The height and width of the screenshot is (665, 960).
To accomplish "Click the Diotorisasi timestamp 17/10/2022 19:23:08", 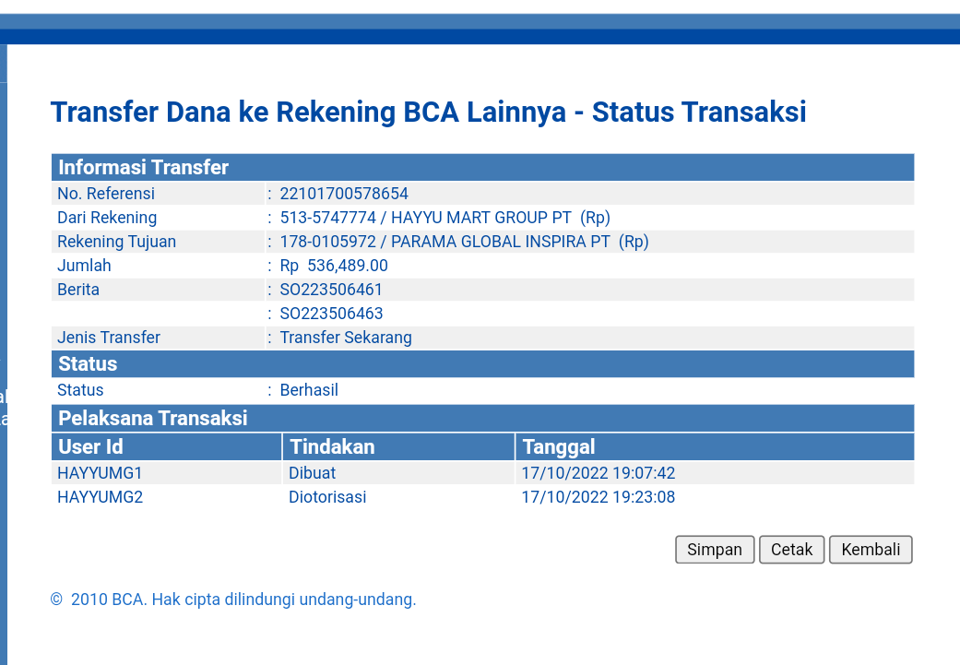I will pyautogui.click(x=598, y=497).
